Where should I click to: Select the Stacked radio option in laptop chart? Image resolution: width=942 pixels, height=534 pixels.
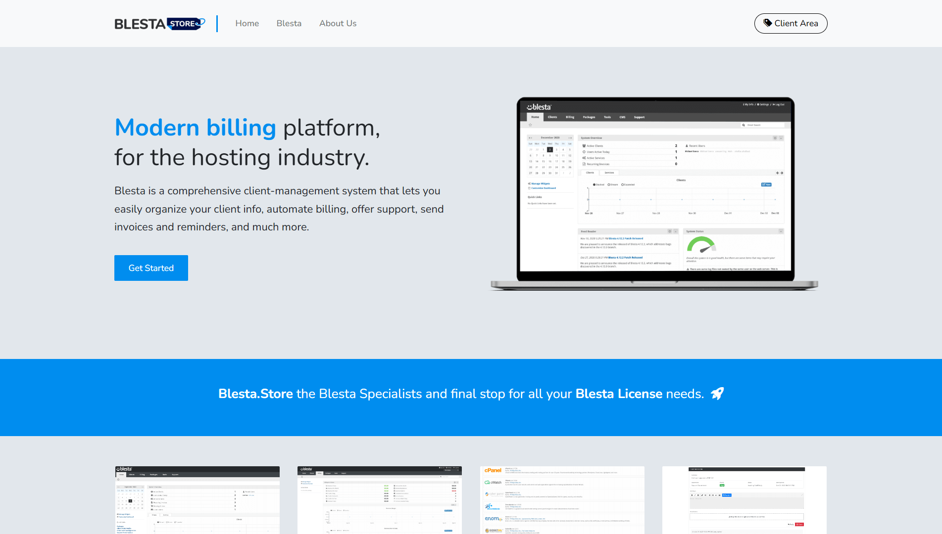point(594,184)
